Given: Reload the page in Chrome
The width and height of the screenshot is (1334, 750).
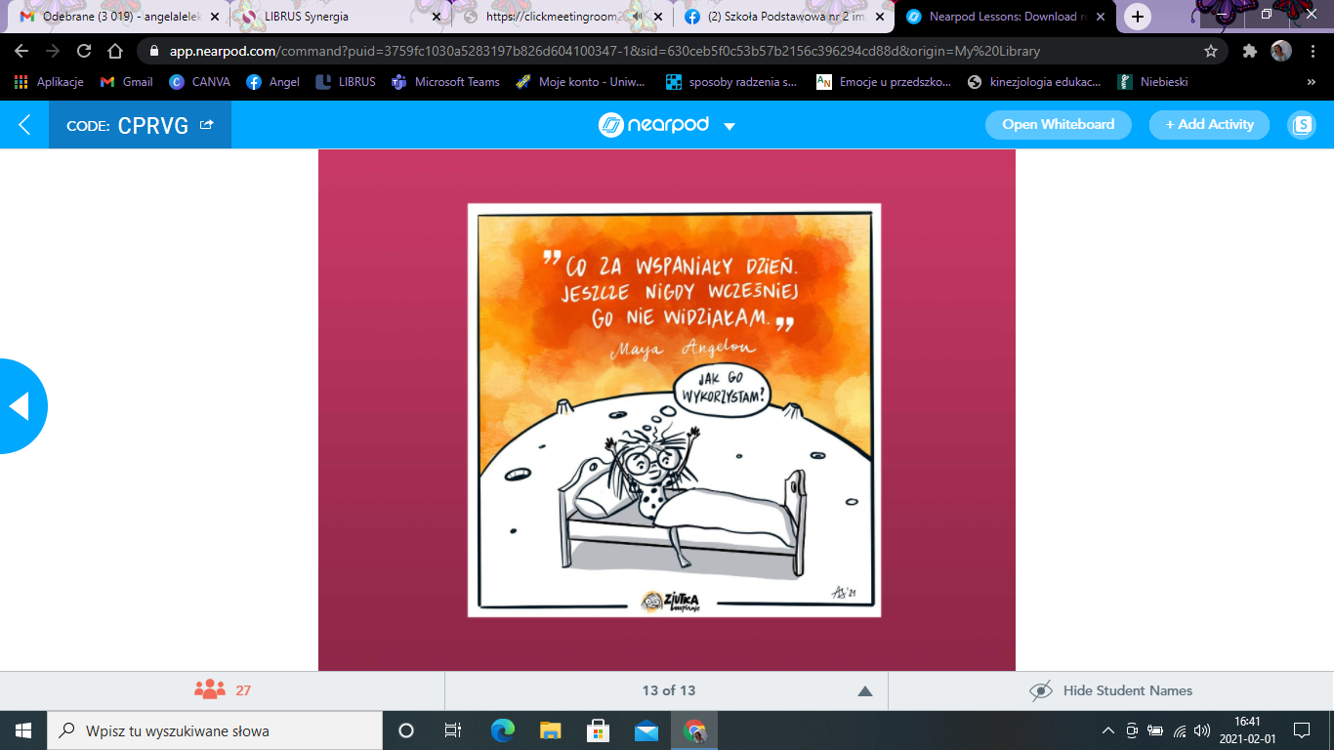Looking at the screenshot, I should click(x=84, y=51).
